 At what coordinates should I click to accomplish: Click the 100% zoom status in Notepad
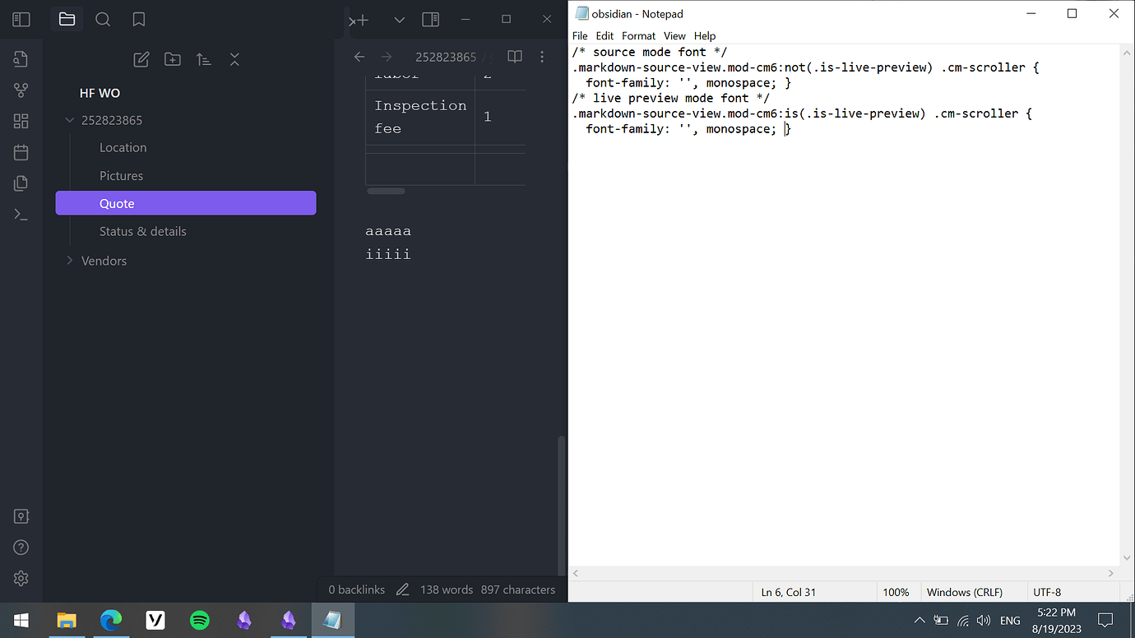[x=896, y=592]
